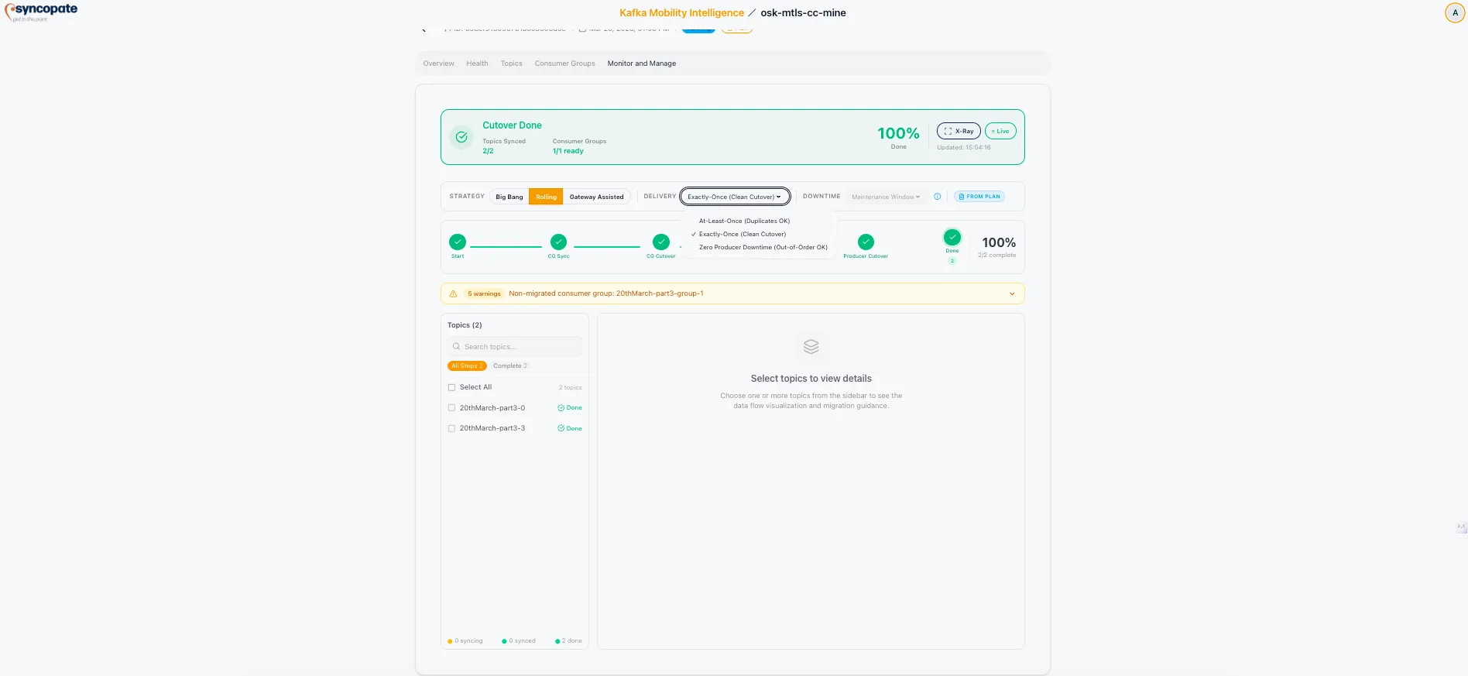This screenshot has width=1468, height=676.
Task: Open Monitor and Manage tab
Action: coord(641,63)
